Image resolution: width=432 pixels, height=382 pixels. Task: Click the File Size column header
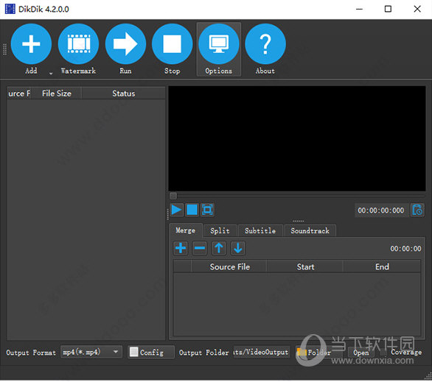[x=57, y=93]
